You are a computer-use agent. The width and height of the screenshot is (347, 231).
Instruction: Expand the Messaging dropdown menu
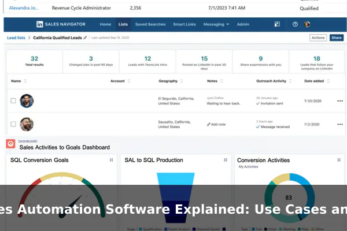[216, 24]
